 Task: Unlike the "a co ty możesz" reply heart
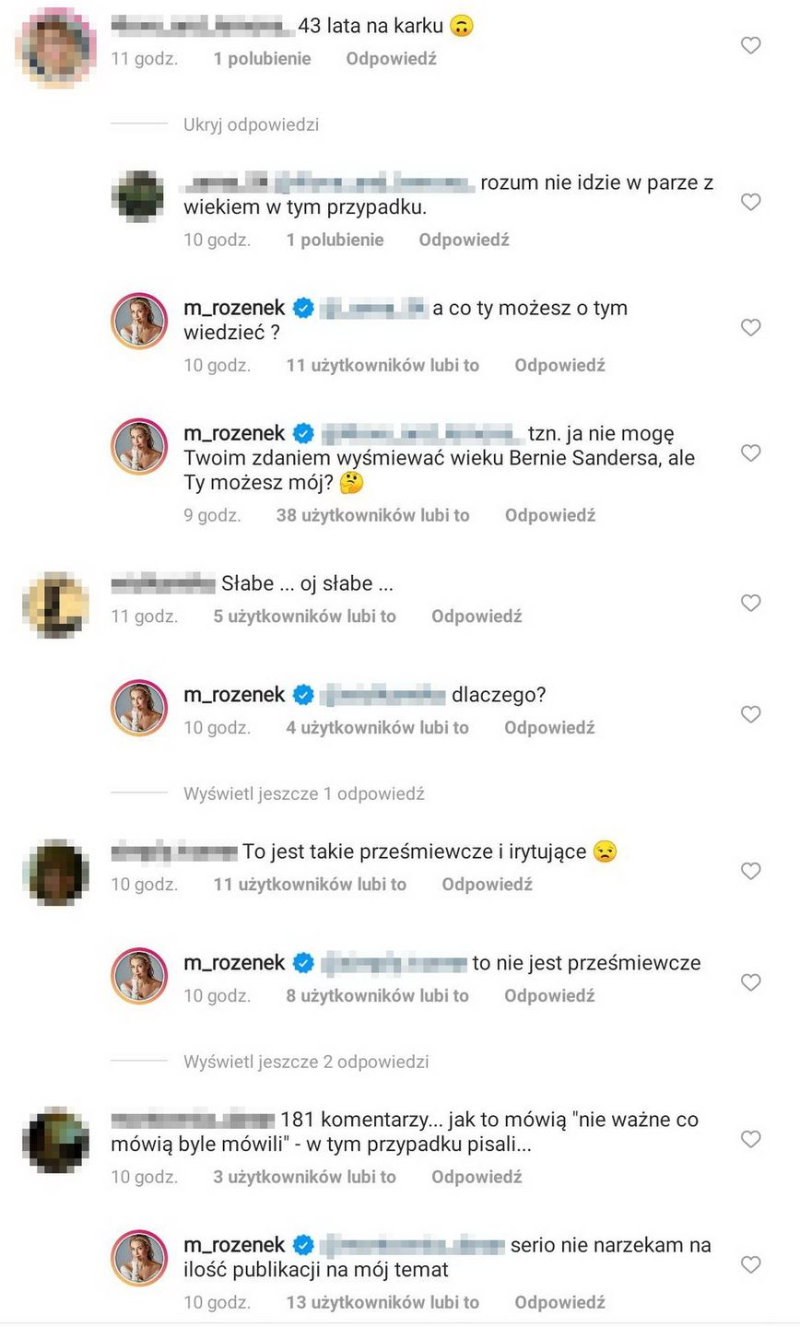750,327
